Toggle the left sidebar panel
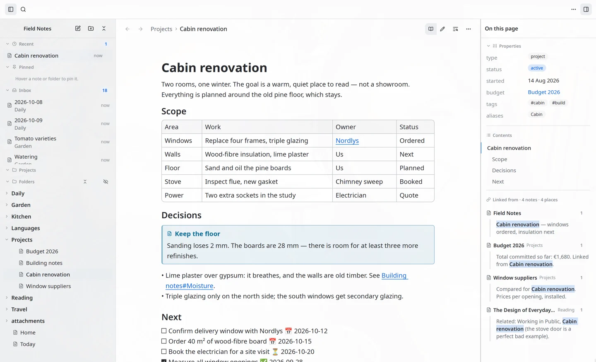The width and height of the screenshot is (596, 362). (11, 10)
